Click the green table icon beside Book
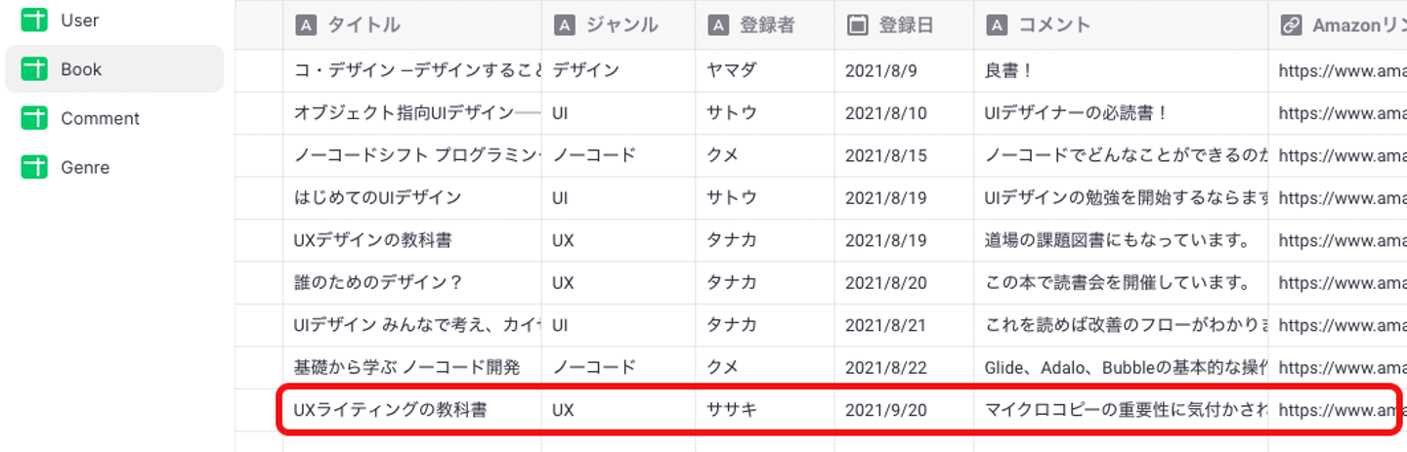Viewport: 1407px width, 452px height. pos(34,69)
